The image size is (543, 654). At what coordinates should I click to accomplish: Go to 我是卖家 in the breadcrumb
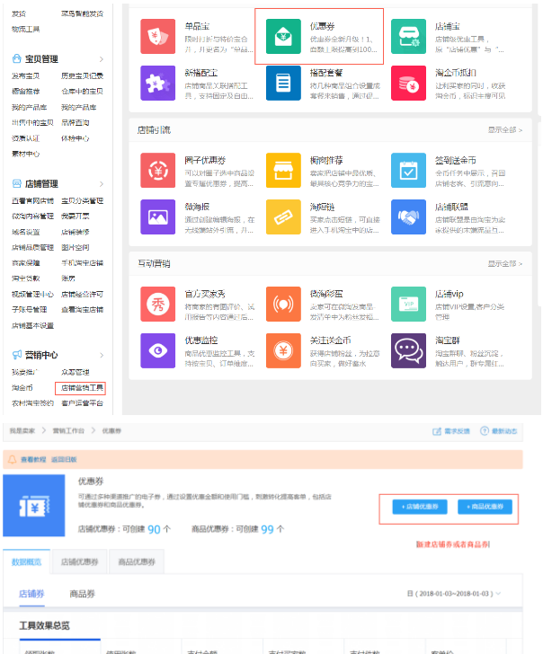click(x=22, y=431)
